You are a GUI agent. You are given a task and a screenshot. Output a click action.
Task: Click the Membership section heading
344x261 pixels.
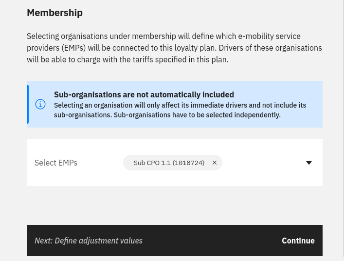click(54, 13)
